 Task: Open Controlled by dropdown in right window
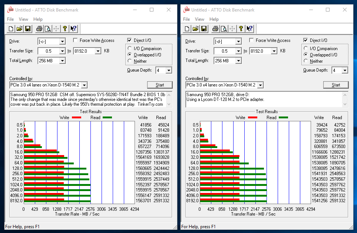point(261,85)
